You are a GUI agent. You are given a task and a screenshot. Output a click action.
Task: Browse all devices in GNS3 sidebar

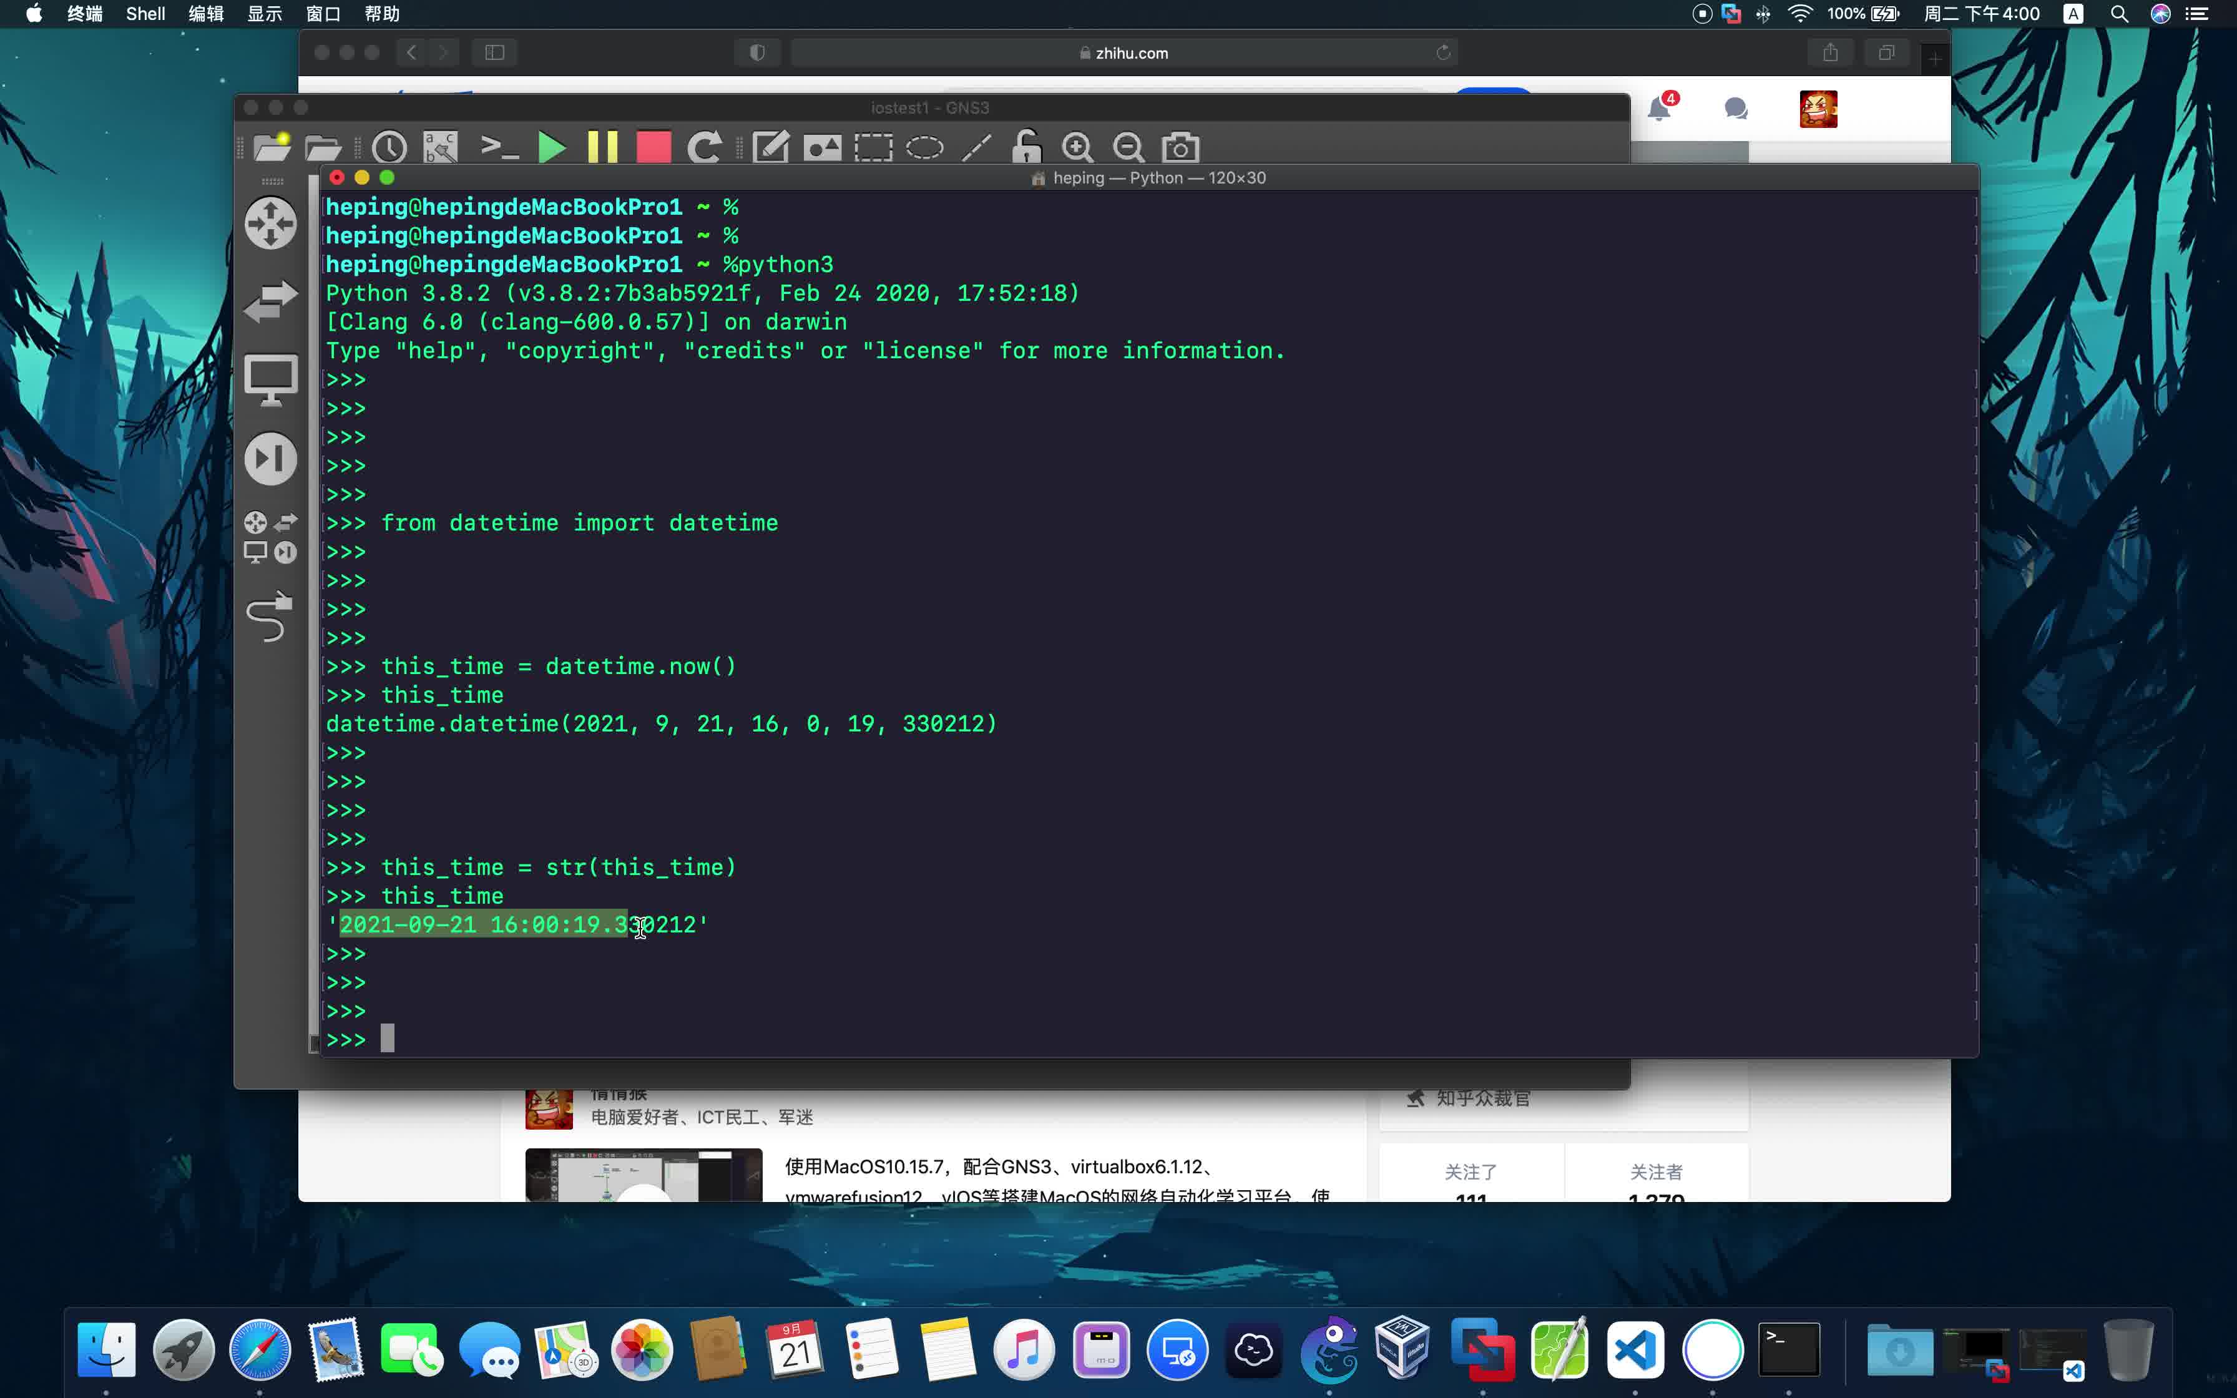coord(271,537)
